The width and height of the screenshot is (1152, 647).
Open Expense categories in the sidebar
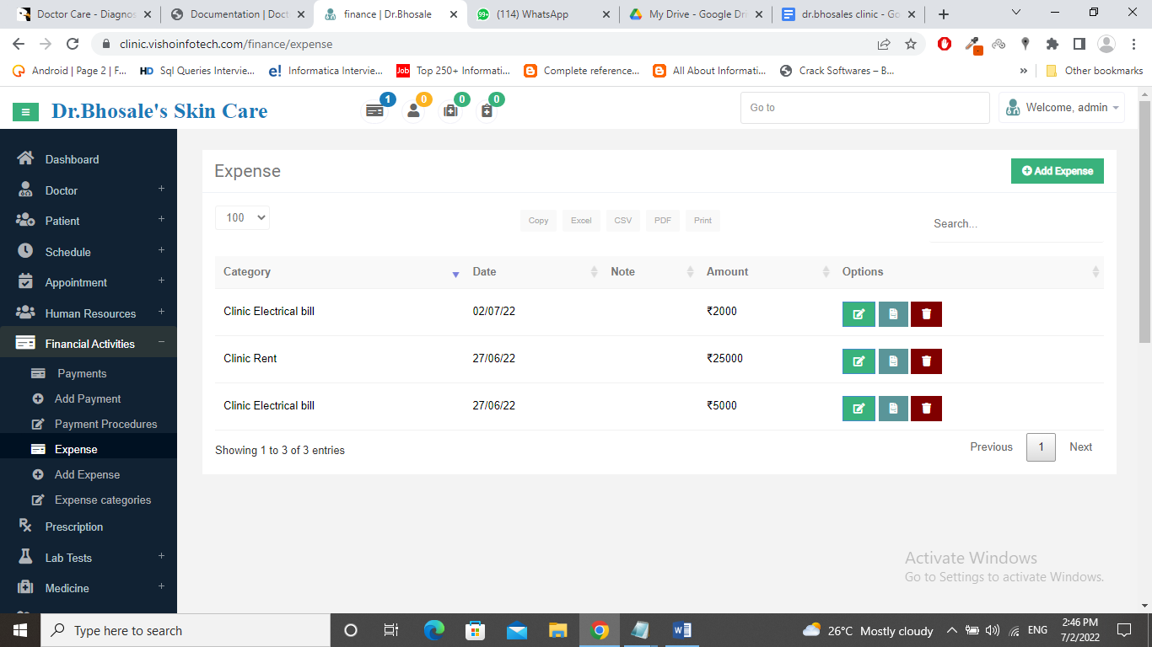click(102, 500)
